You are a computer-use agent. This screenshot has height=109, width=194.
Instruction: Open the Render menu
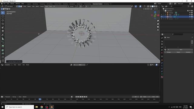click(12, 4)
